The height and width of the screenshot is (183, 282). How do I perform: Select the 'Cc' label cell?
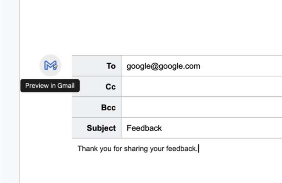(x=97, y=87)
